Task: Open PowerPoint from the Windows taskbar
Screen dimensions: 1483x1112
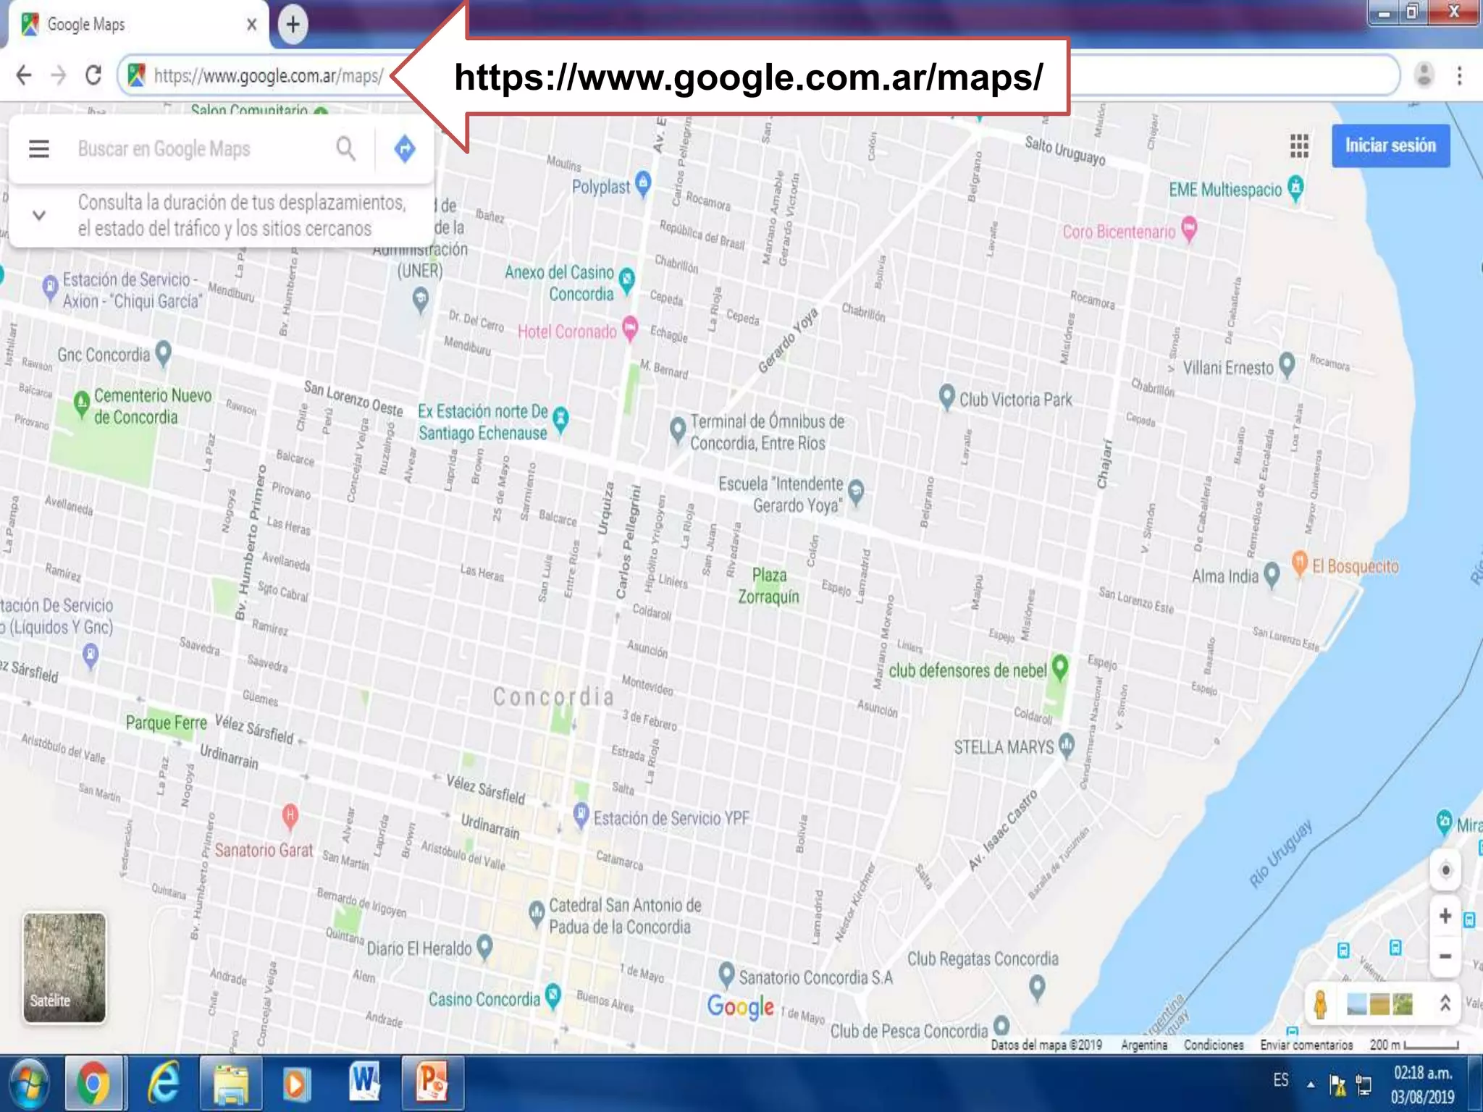Action: coord(432,1083)
